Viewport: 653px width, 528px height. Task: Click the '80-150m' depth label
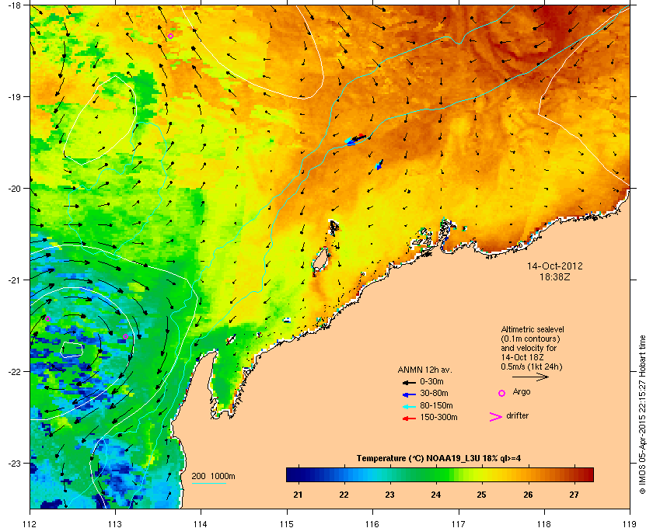point(436,405)
